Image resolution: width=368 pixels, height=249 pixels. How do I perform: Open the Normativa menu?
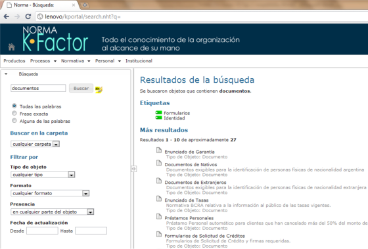pos(72,61)
